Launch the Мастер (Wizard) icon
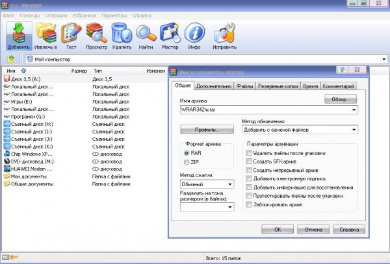 click(170, 36)
